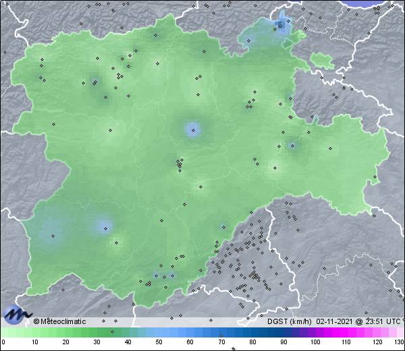Click the 50 label on the scale
This screenshot has height=351, width=405.
click(159, 342)
